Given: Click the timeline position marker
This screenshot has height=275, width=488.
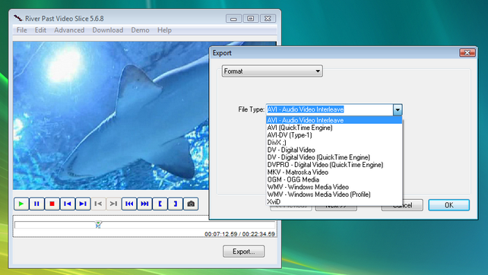Looking at the screenshot, I should (98, 225).
